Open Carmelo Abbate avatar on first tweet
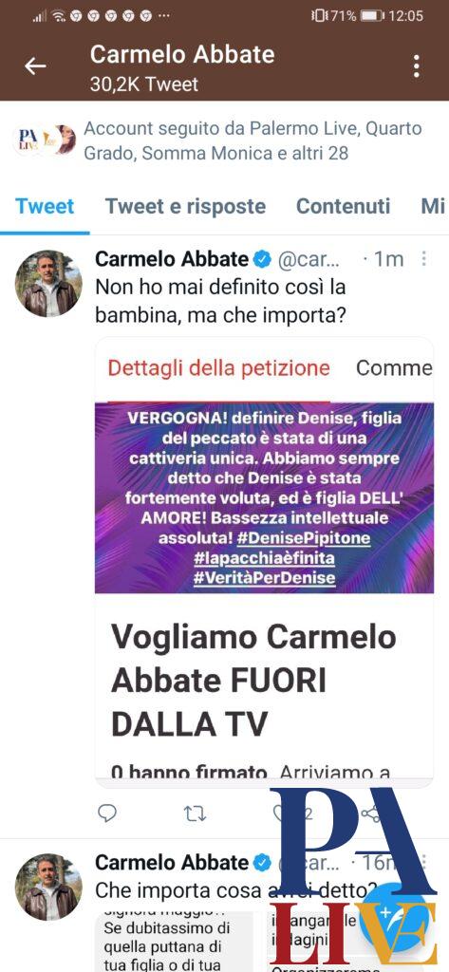 coord(48,283)
